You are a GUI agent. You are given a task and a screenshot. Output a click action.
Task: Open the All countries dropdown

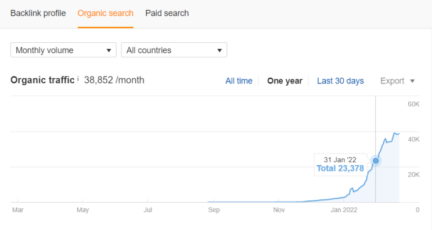tap(174, 50)
